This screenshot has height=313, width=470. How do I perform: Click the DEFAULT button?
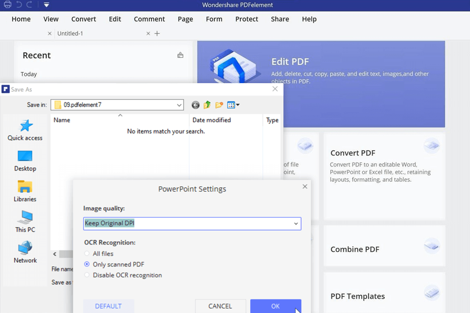click(109, 306)
